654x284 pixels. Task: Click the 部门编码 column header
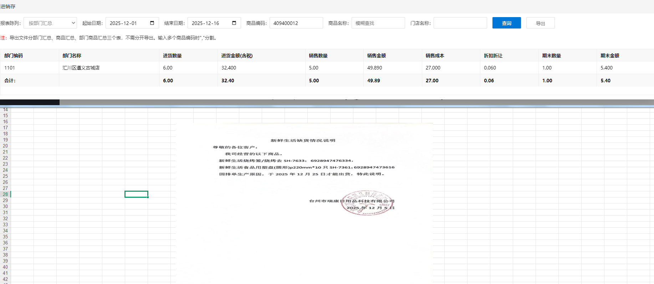(x=14, y=56)
